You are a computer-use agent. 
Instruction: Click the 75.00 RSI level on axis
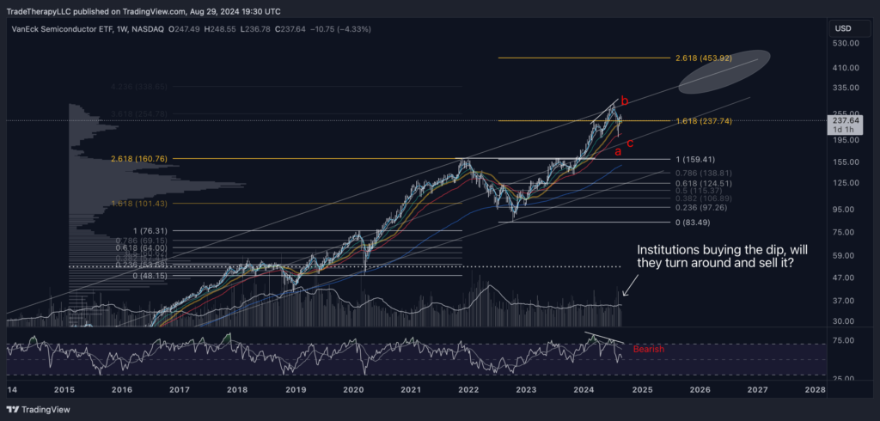pyautogui.click(x=842, y=340)
